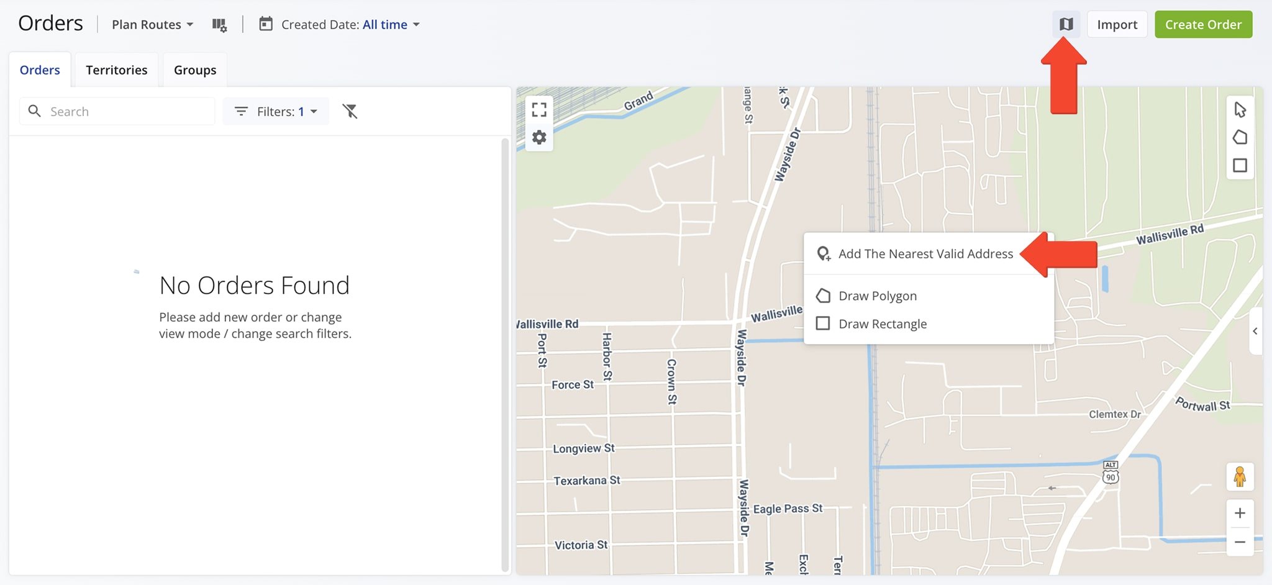This screenshot has height=585, width=1272.
Task: Clear all filters icon
Action: pos(350,111)
